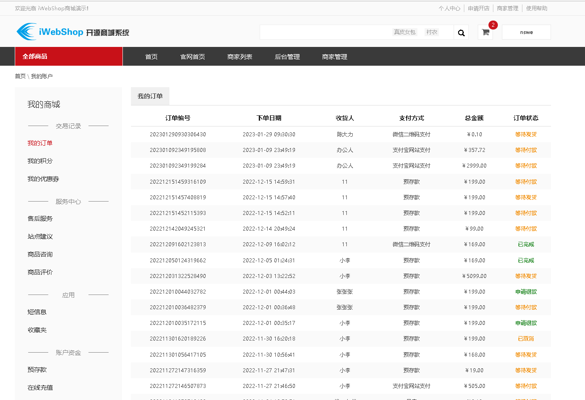This screenshot has height=400, width=585.
Task: Go to 首页 in navigation bar
Action: point(151,57)
